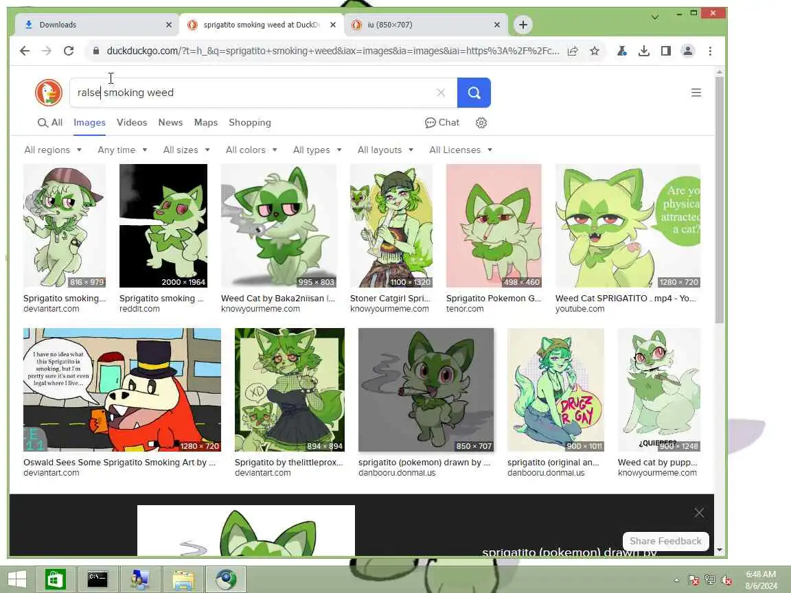Toggle the browser side panel
The width and height of the screenshot is (791, 593).
(666, 51)
